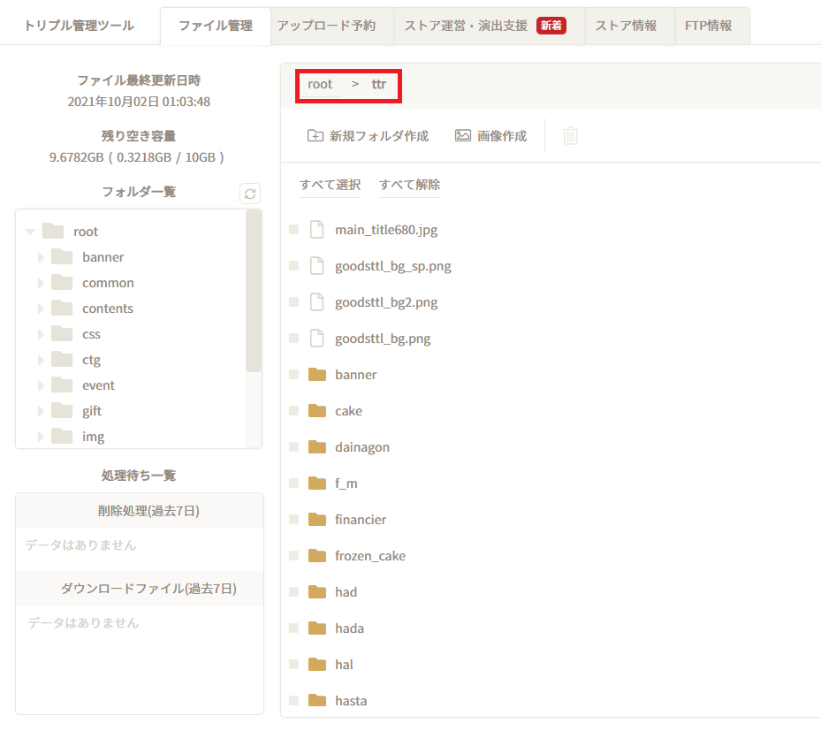The image size is (821, 731).
Task: Check the goodsttl_bg.png checkbox
Action: pyautogui.click(x=293, y=339)
